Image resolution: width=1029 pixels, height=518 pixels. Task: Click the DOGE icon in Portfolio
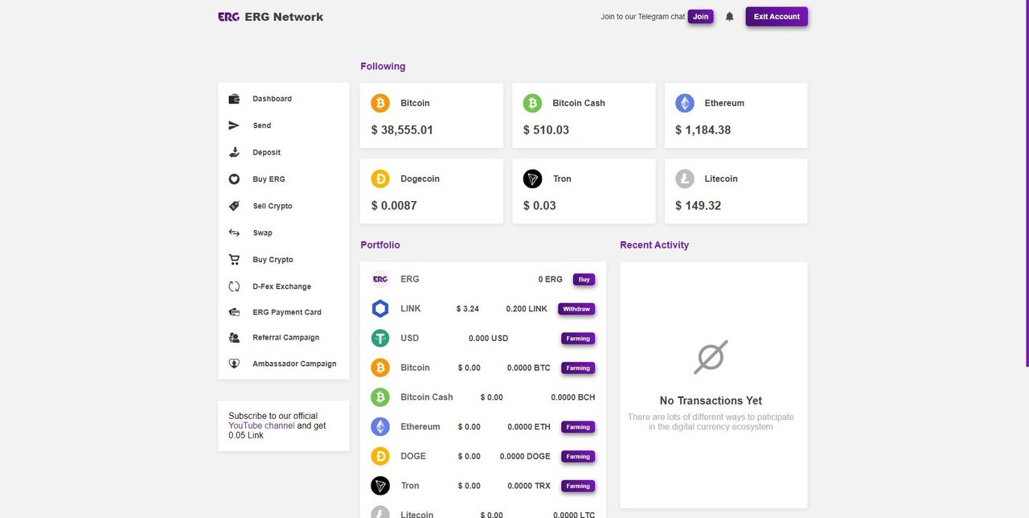tap(380, 456)
